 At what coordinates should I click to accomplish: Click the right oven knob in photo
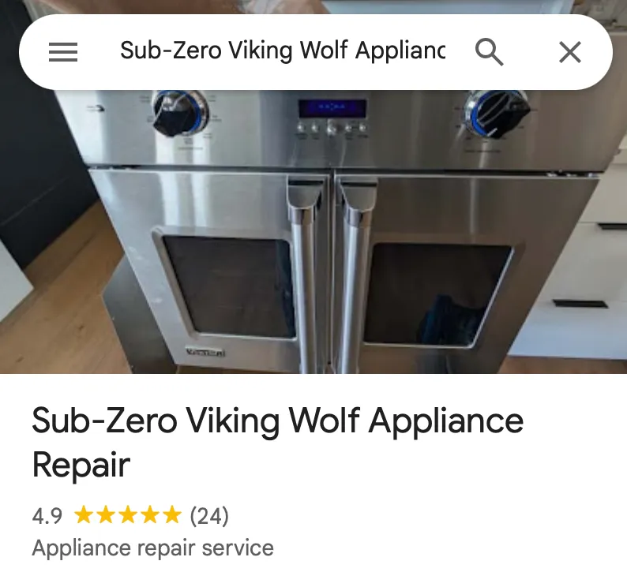pos(497,114)
